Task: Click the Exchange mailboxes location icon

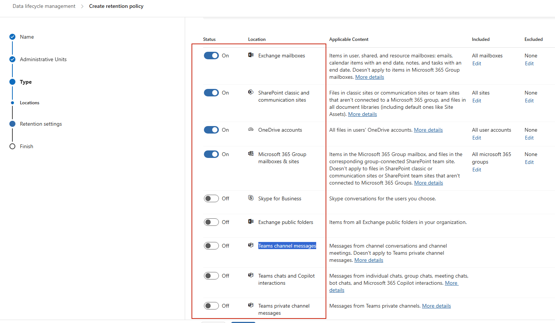Action: 250,55
